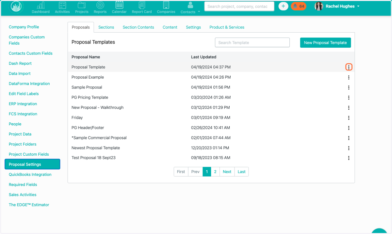
Task: Open the Activities checklist icon
Action: (62, 5)
